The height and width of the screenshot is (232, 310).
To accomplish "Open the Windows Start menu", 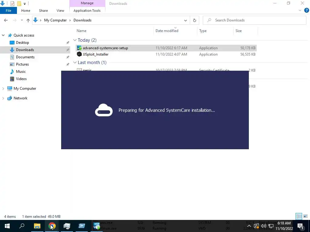I will click(7, 226).
